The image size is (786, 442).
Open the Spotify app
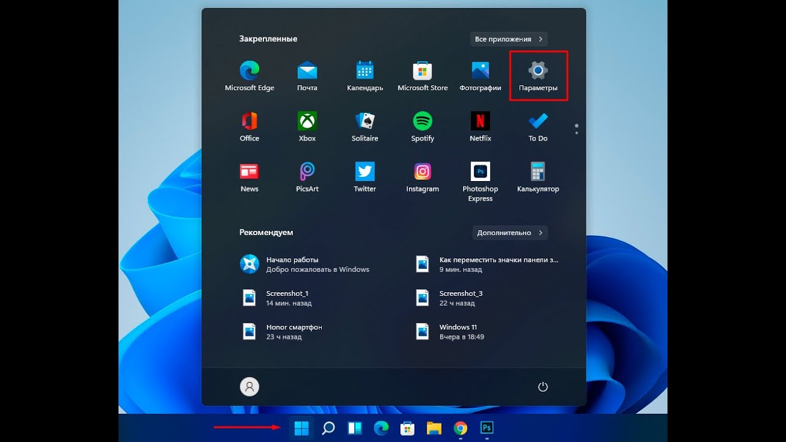[422, 126]
